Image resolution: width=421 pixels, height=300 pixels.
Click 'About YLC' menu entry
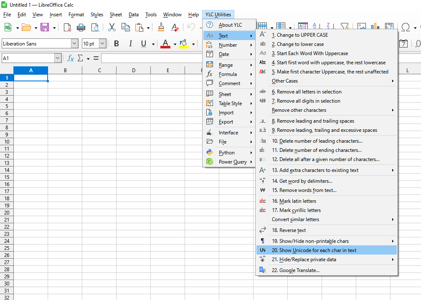tap(230, 25)
